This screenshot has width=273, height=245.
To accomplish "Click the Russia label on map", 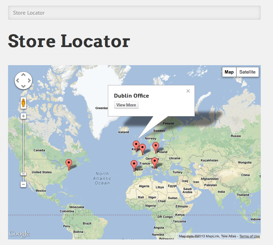I will coord(236,136).
